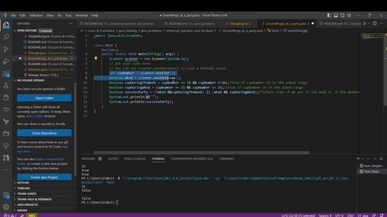Viewport: 387px width, 217px height.
Task: Click the Run code lens above main
Action: (x=105, y=49)
